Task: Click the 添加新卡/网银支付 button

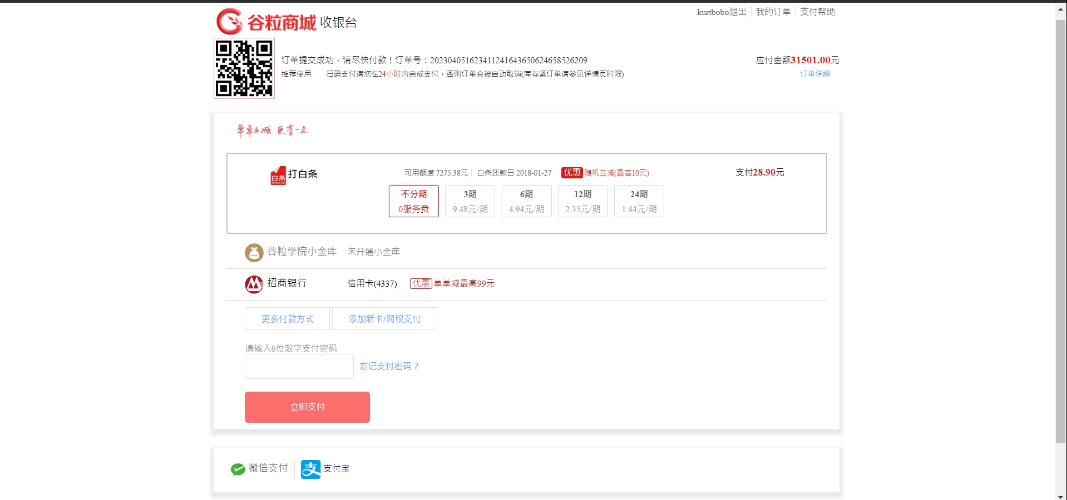Action: point(384,319)
